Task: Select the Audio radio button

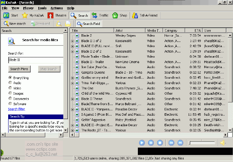Action: click(10, 83)
